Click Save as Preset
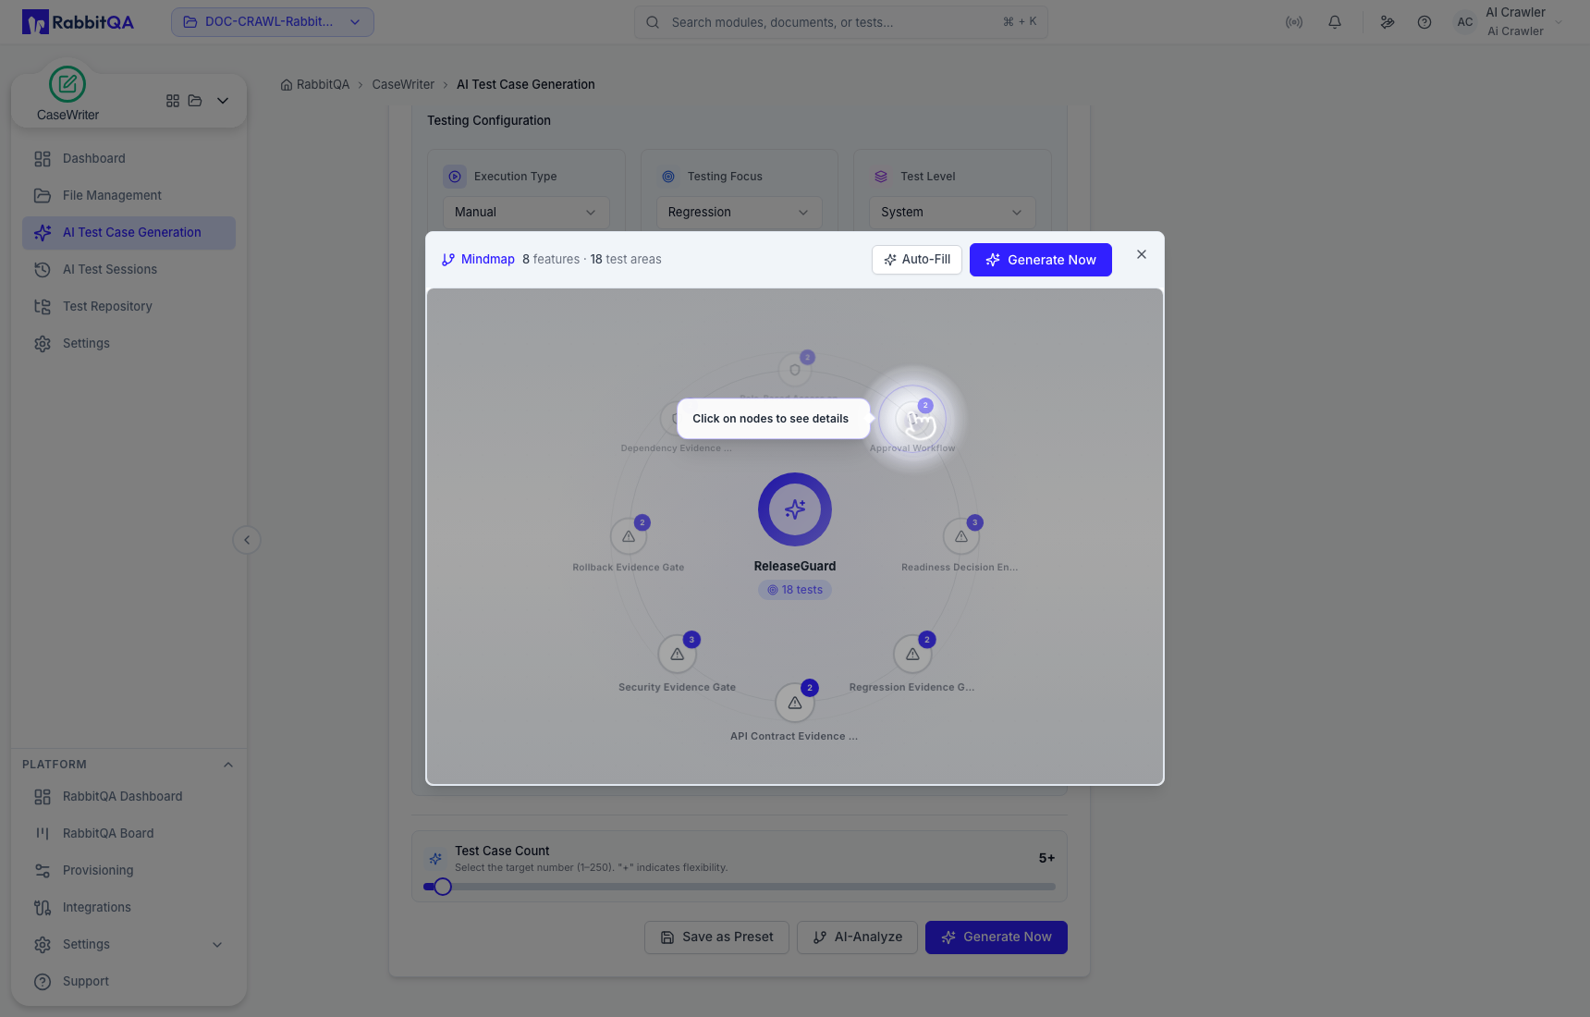Viewport: 1590px width, 1017px height. (716, 937)
